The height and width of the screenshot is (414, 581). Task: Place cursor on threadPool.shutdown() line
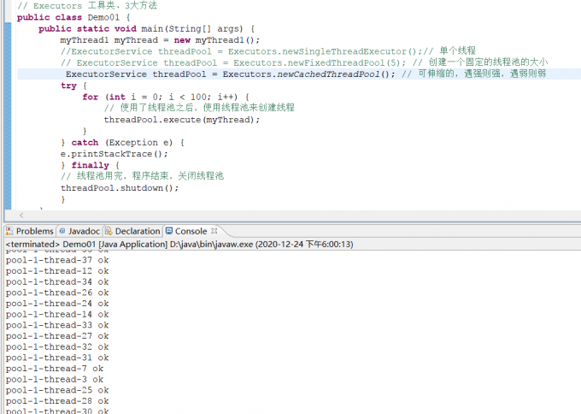[120, 187]
